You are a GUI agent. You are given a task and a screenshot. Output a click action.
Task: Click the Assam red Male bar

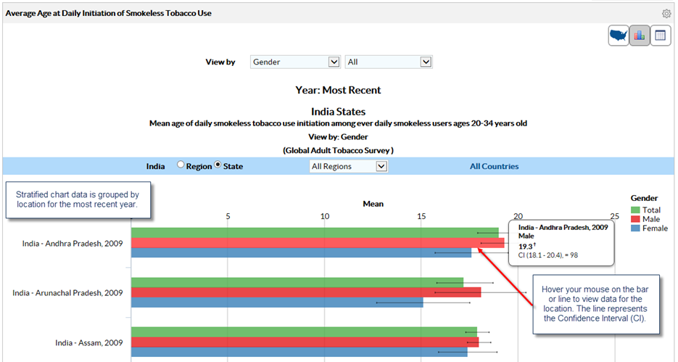click(x=305, y=342)
